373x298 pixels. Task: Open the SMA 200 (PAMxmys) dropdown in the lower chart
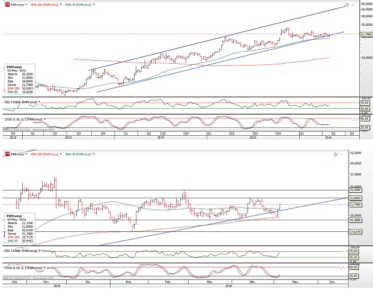point(61,154)
